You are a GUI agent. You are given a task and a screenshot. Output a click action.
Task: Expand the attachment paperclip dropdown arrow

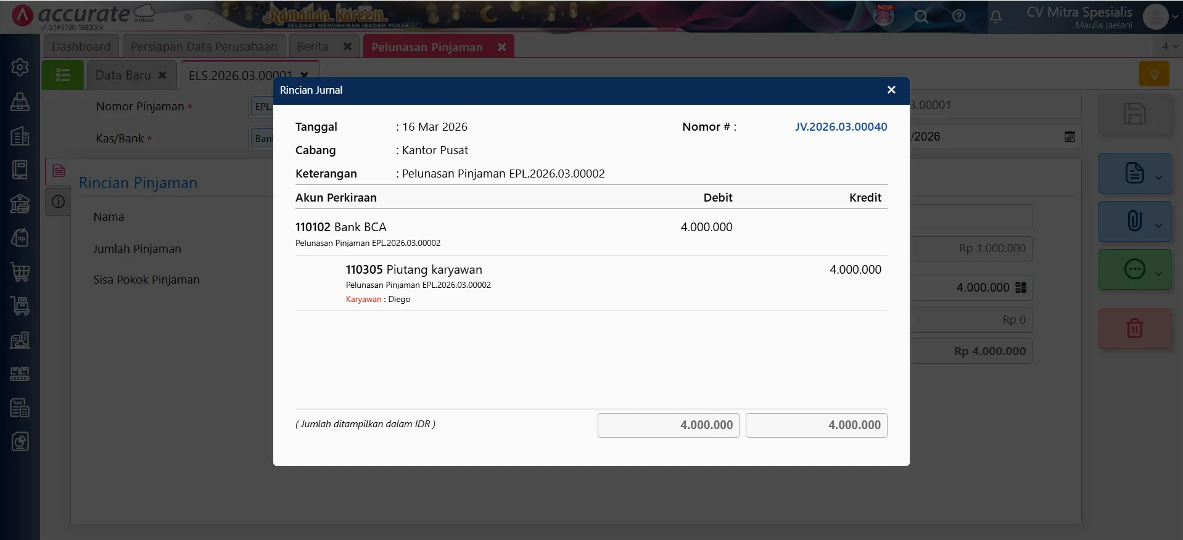(x=1158, y=226)
